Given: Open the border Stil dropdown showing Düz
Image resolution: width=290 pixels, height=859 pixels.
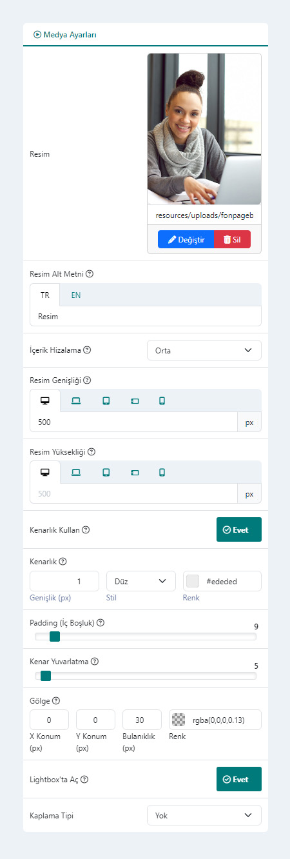Looking at the screenshot, I should [x=141, y=581].
